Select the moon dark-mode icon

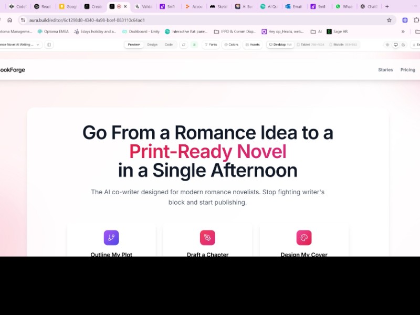403,45
